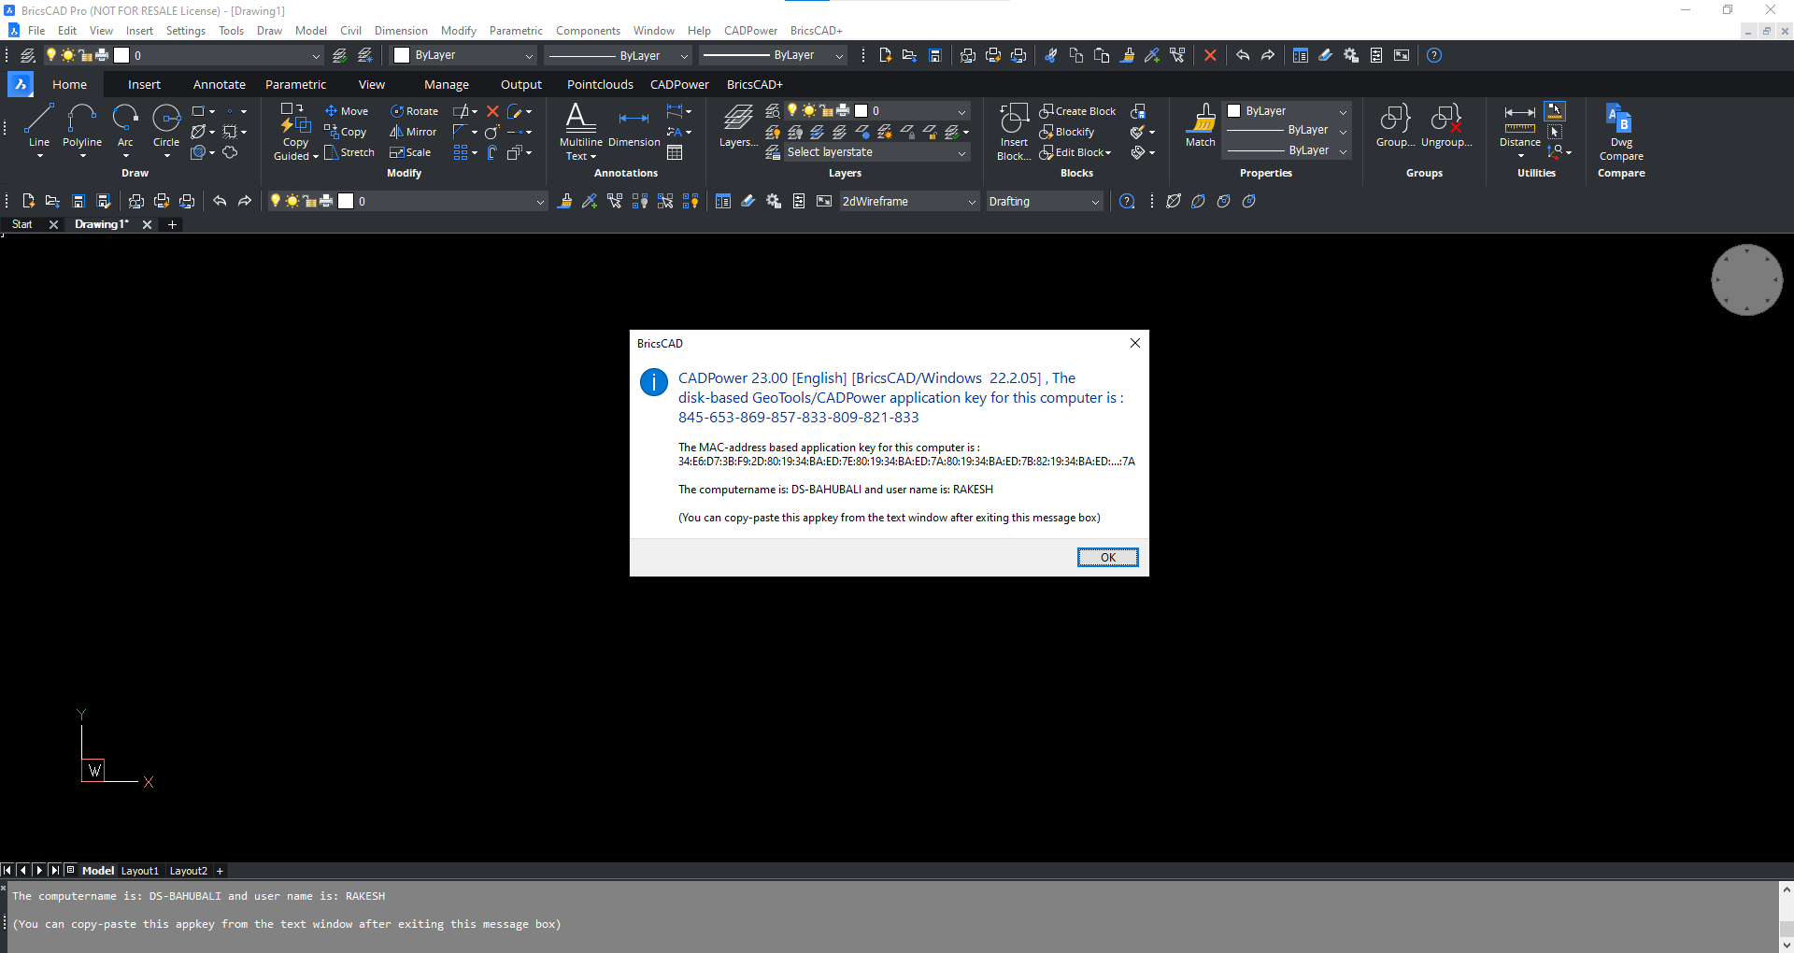Toggle layer lightbulb in second toolbar row
This screenshot has width=1794, height=953.
(x=276, y=201)
